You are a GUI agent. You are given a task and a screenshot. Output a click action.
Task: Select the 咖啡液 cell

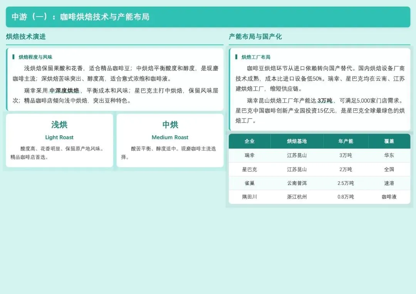click(x=389, y=197)
